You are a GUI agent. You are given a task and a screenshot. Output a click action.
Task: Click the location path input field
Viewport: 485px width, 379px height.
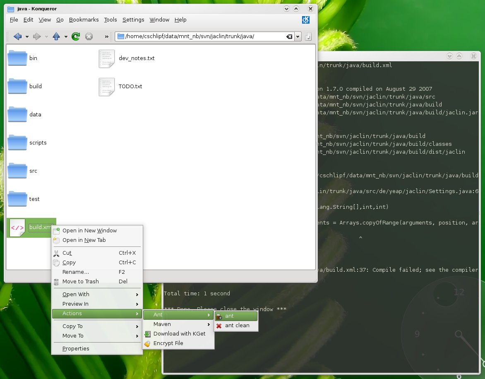pos(204,36)
